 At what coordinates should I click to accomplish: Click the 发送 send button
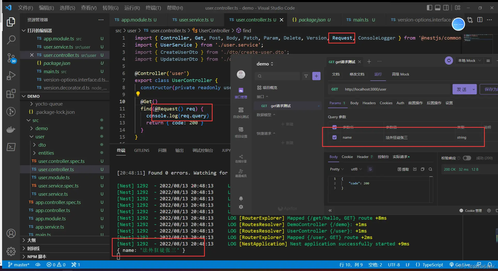(x=462, y=89)
